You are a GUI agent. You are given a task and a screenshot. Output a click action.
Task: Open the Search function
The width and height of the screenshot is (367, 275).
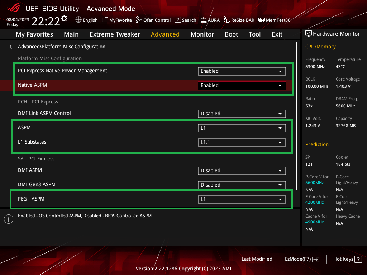click(x=185, y=20)
